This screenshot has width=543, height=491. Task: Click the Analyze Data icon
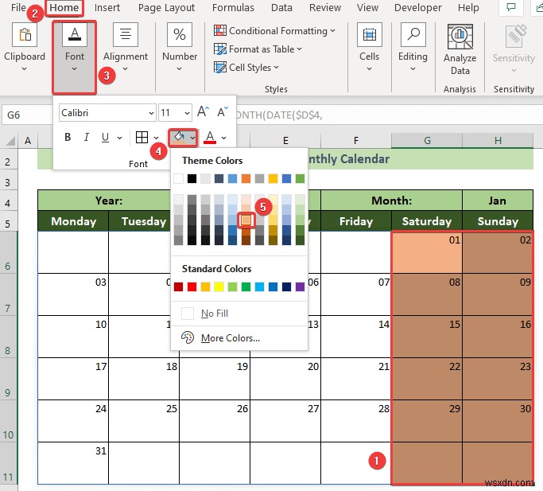click(x=460, y=37)
